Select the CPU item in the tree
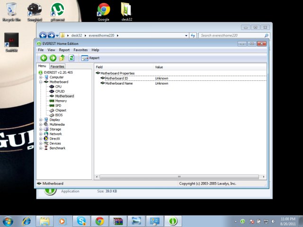 [x=58, y=87]
